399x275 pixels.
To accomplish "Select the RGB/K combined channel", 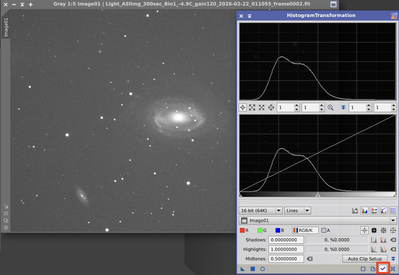I will click(x=305, y=230).
